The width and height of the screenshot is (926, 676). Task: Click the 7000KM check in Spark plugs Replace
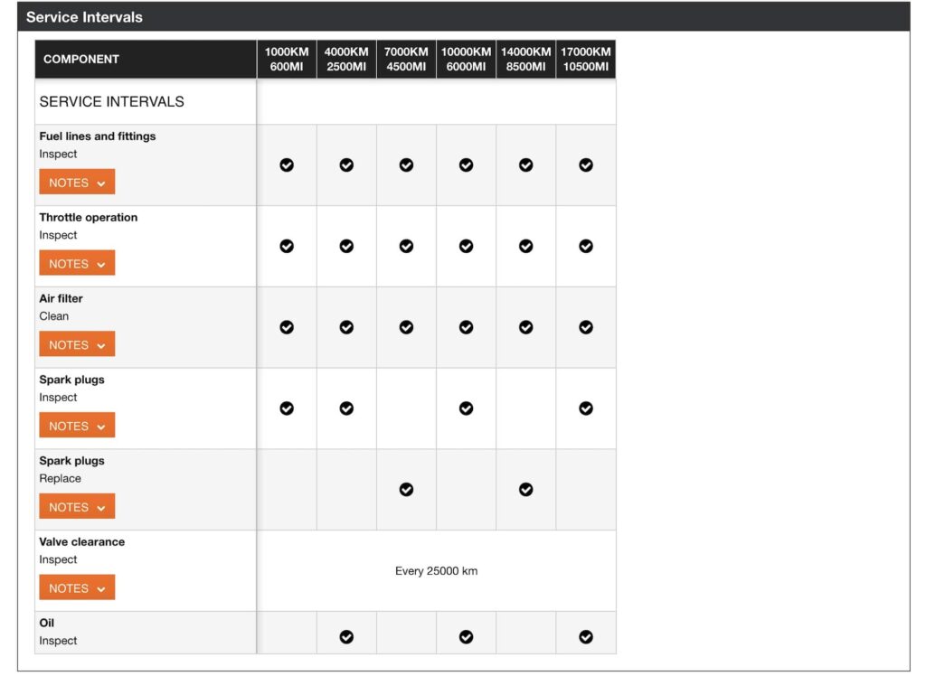coord(406,490)
